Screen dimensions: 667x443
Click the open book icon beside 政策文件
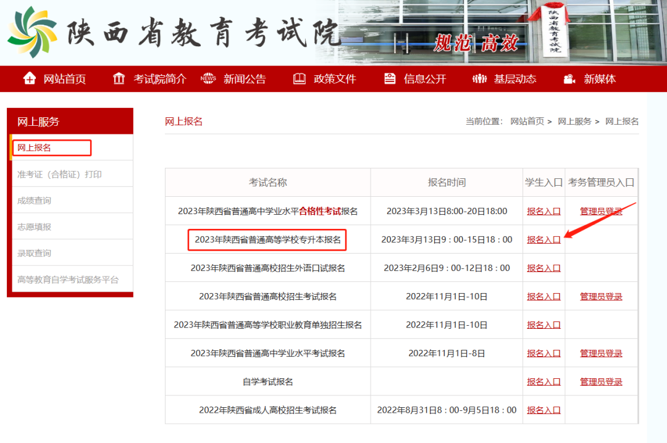[300, 78]
